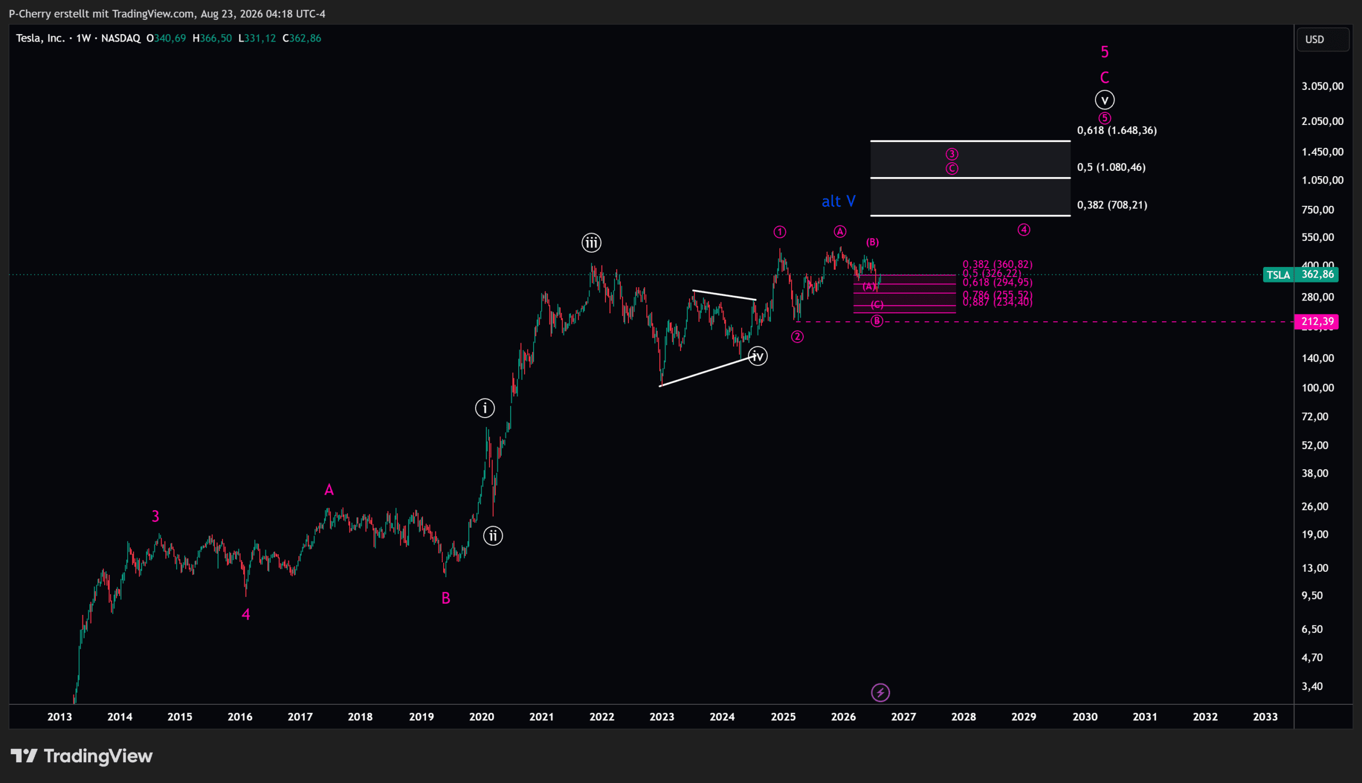This screenshot has width=1362, height=783.
Task: Click the 2026 label on time axis
Action: point(843,717)
